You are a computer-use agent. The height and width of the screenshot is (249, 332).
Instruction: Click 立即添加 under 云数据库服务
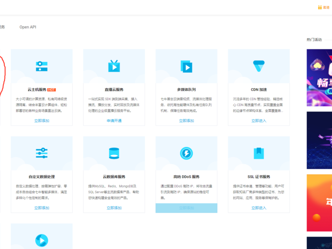click(114, 208)
